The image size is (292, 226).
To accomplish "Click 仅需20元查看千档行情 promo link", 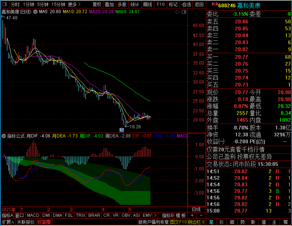I will pos(235,149).
